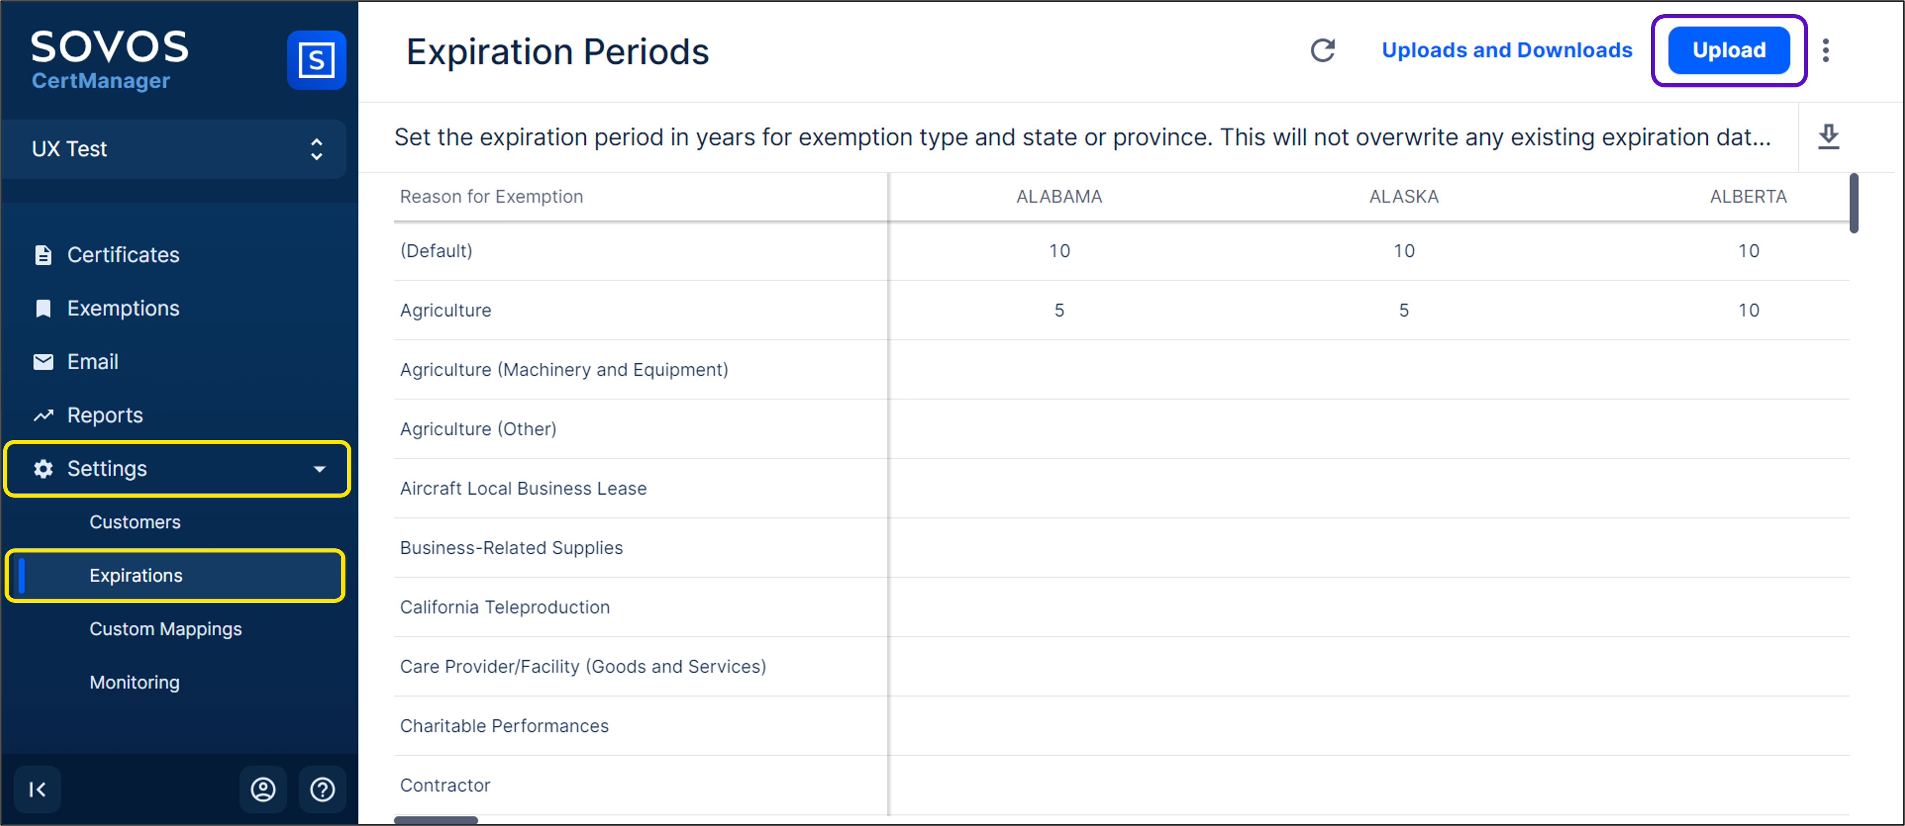
Task: Click the horizontal scrollbar under the table
Action: [436, 819]
